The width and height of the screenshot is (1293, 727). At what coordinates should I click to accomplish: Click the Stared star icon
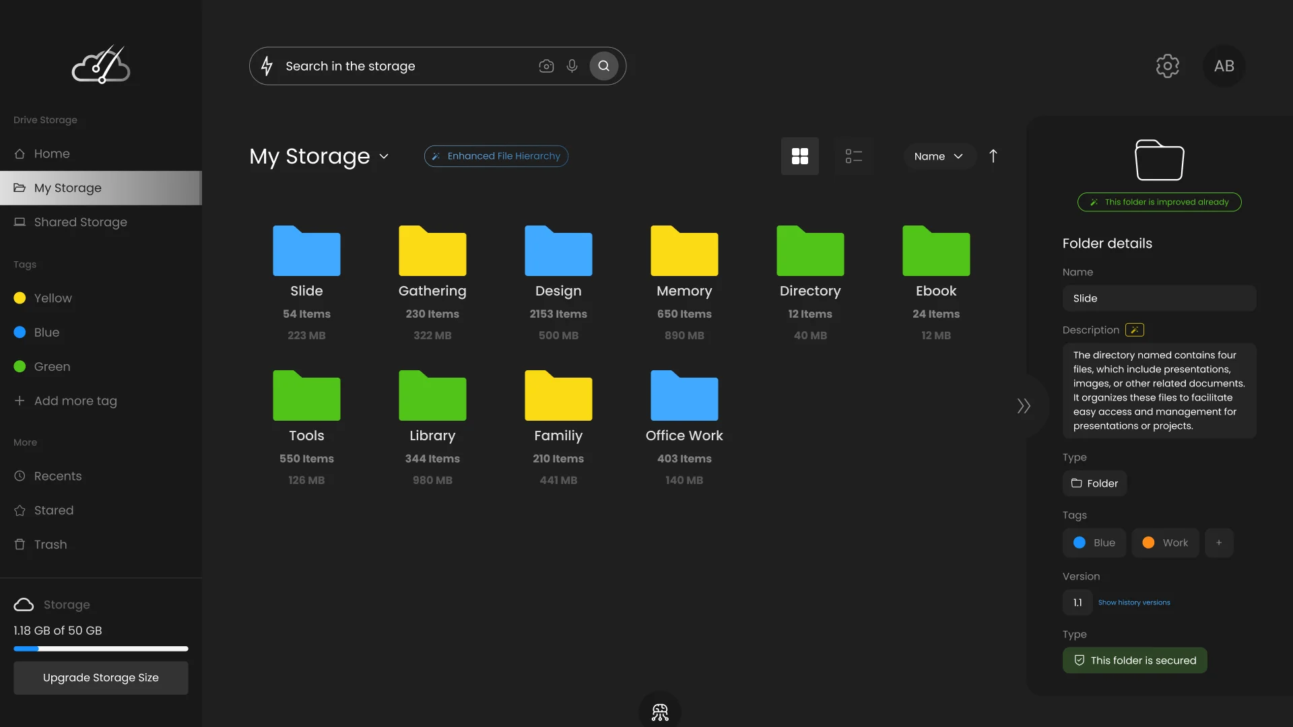click(20, 510)
